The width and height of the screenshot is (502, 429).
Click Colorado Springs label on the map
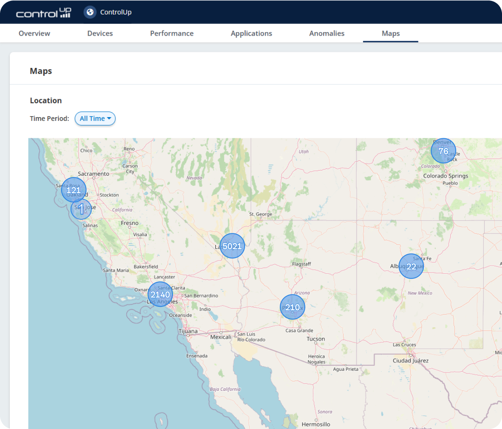click(x=446, y=176)
